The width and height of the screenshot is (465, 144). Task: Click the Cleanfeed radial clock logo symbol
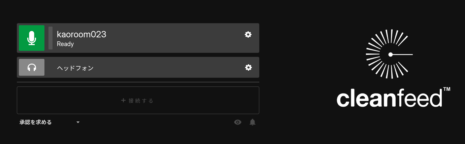pyautogui.click(x=389, y=54)
